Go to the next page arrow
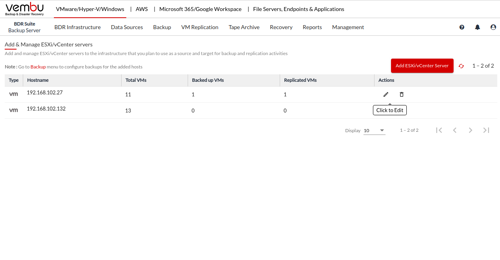Image resolution: width=500 pixels, height=260 pixels. tap(470, 130)
